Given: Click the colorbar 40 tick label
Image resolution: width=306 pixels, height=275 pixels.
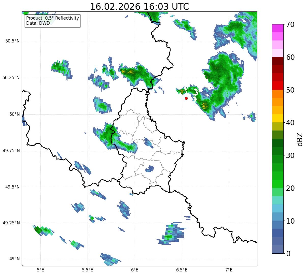Looking at the screenshot, I should coord(290,123).
